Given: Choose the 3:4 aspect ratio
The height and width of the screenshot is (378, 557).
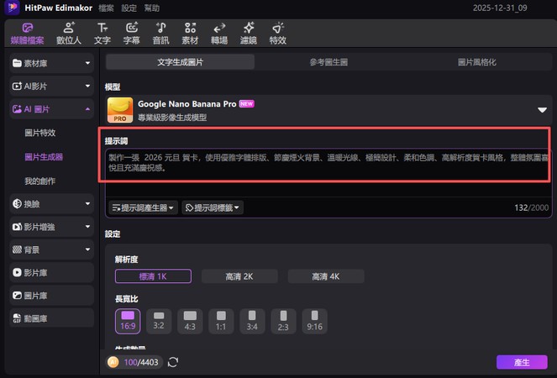Looking at the screenshot, I should point(252,321).
